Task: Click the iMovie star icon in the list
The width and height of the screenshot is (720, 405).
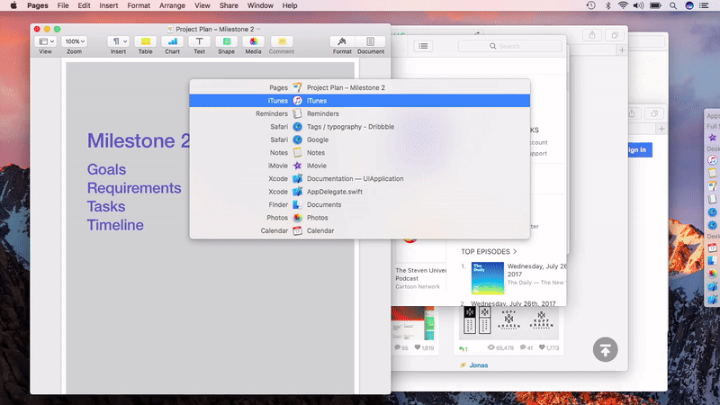Action: click(x=298, y=166)
